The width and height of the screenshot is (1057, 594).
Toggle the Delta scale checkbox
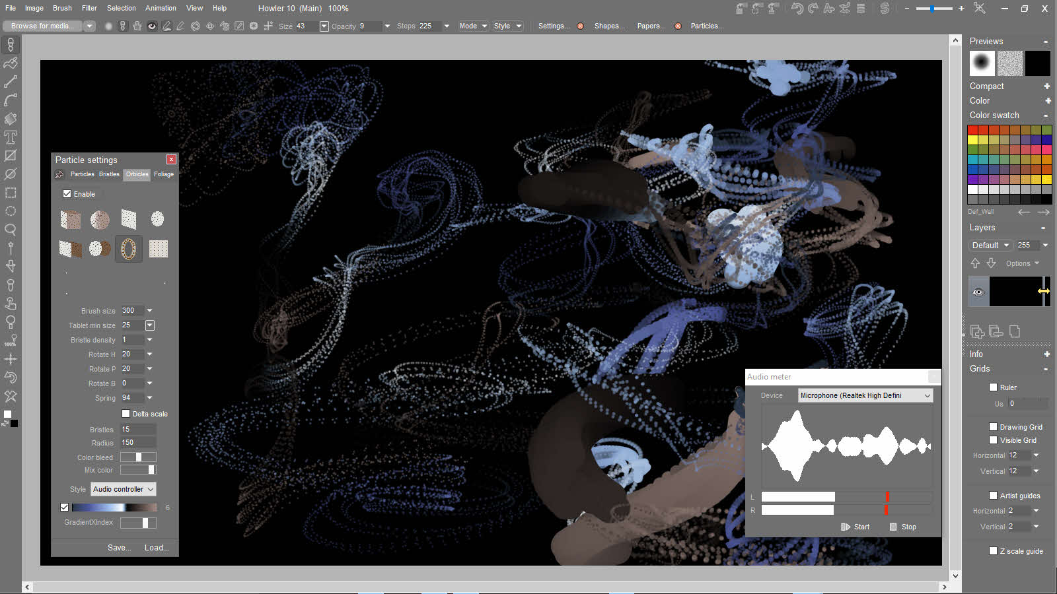tap(126, 413)
